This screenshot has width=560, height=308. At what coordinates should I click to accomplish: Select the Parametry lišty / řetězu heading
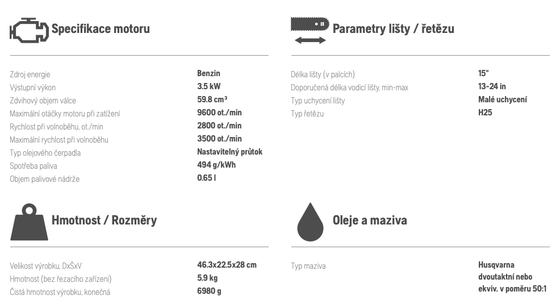[x=393, y=28]
